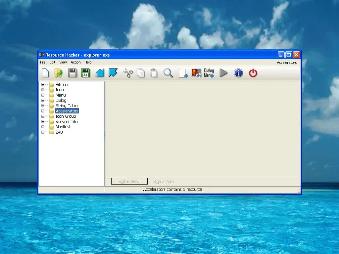Select the 240 folder label
The image size is (339, 254).
(59, 132)
